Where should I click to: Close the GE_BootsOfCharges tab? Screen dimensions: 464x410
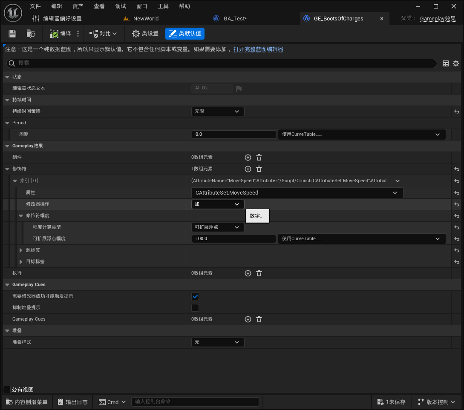click(382, 19)
